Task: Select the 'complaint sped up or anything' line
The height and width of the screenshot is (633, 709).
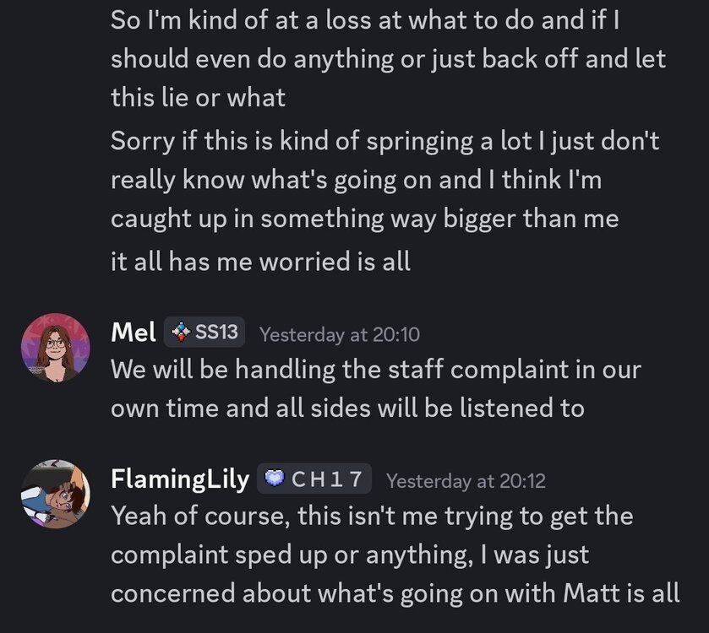Action: (350, 555)
